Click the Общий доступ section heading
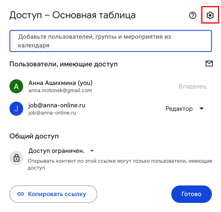Screen dimensions: 221x212 (34, 136)
